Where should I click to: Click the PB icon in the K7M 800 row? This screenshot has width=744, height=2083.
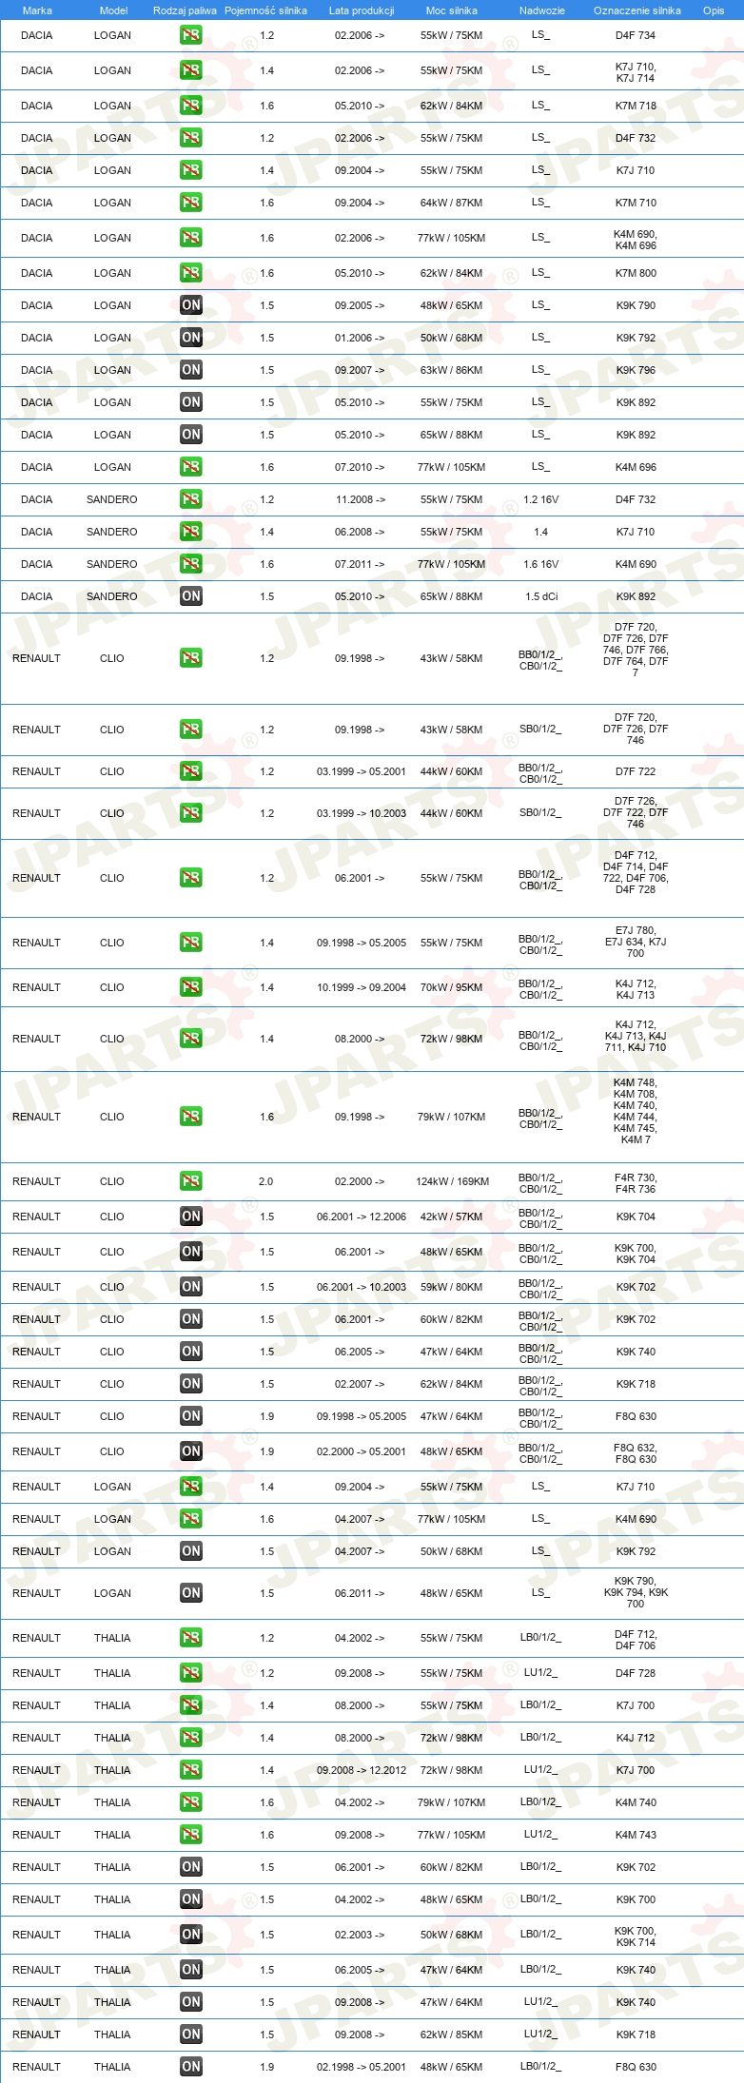(x=190, y=273)
